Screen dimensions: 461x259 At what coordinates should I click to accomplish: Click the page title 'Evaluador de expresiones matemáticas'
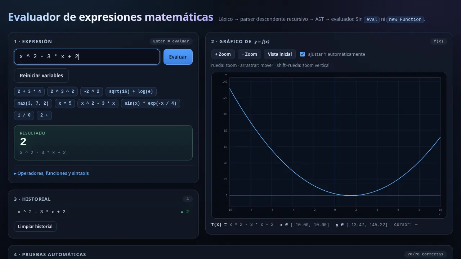click(111, 17)
